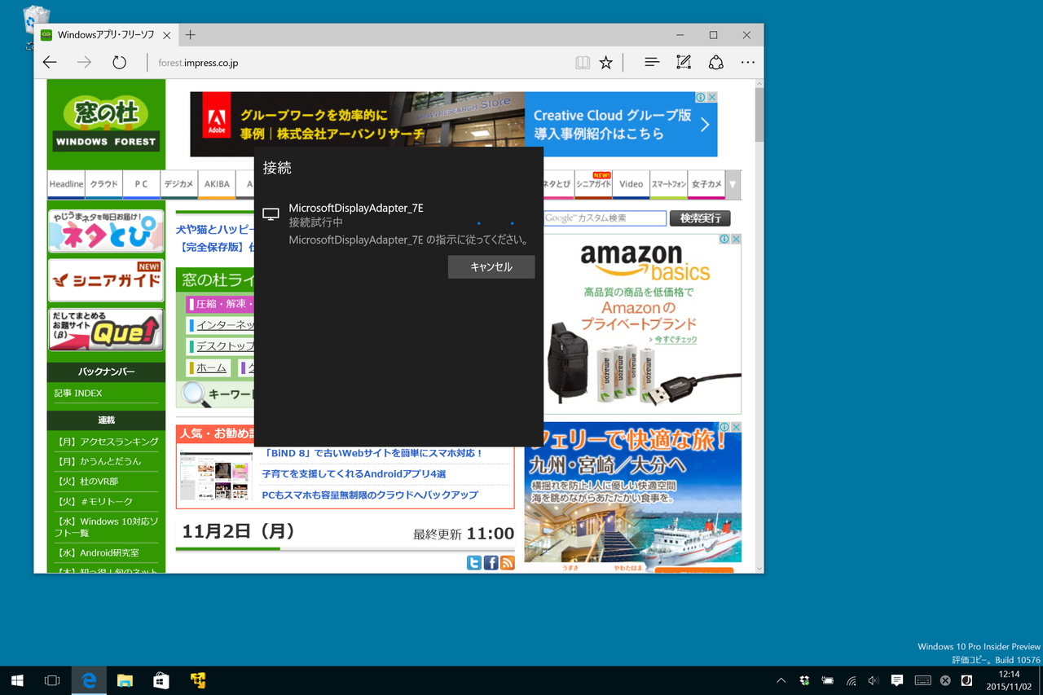Screen dimensions: 1043x695
Task: Open the Hub panel icon
Action: point(651,62)
